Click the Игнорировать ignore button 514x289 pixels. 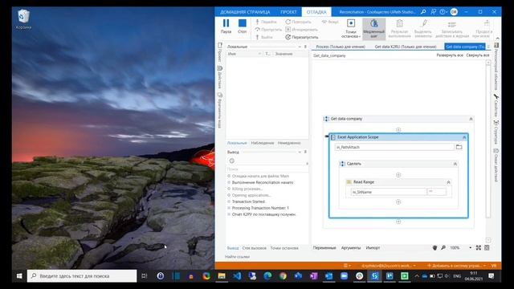301,30
